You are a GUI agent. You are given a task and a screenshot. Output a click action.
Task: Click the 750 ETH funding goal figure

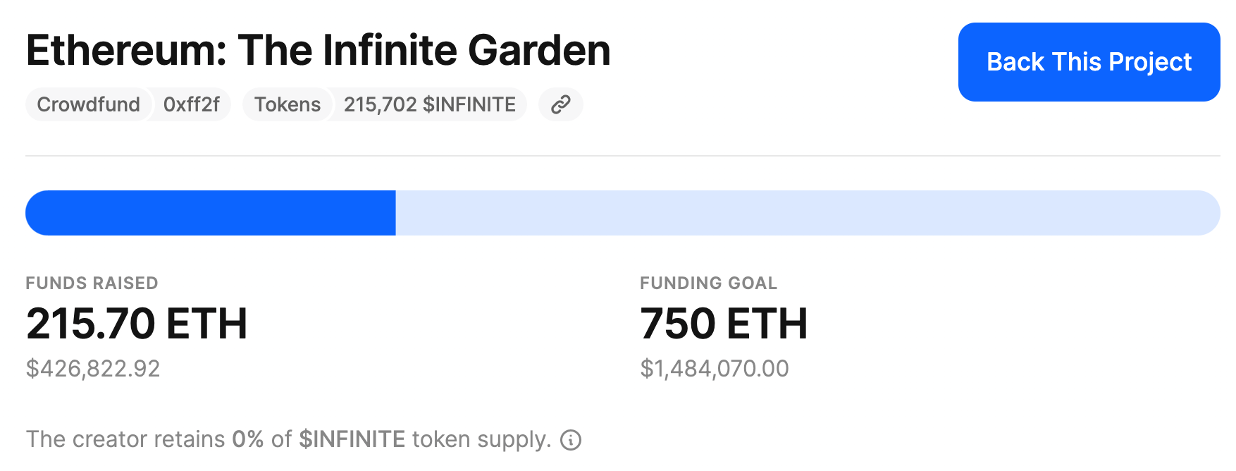pyautogui.click(x=724, y=324)
